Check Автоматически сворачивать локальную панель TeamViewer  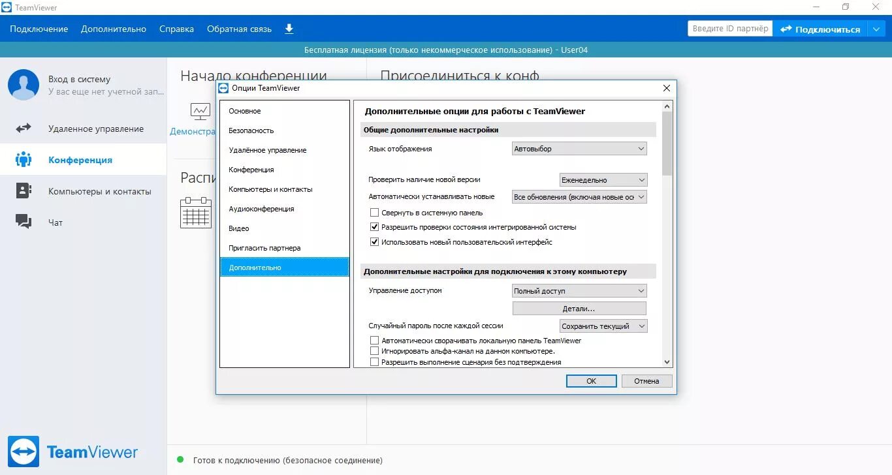click(x=375, y=341)
